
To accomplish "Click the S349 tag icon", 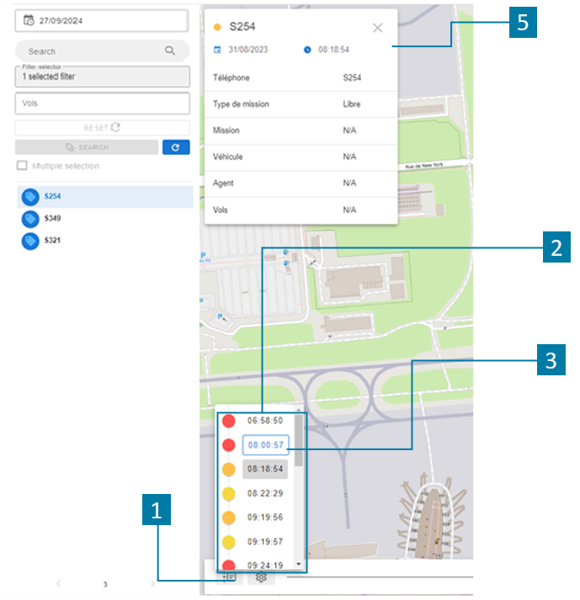I will 30,220.
